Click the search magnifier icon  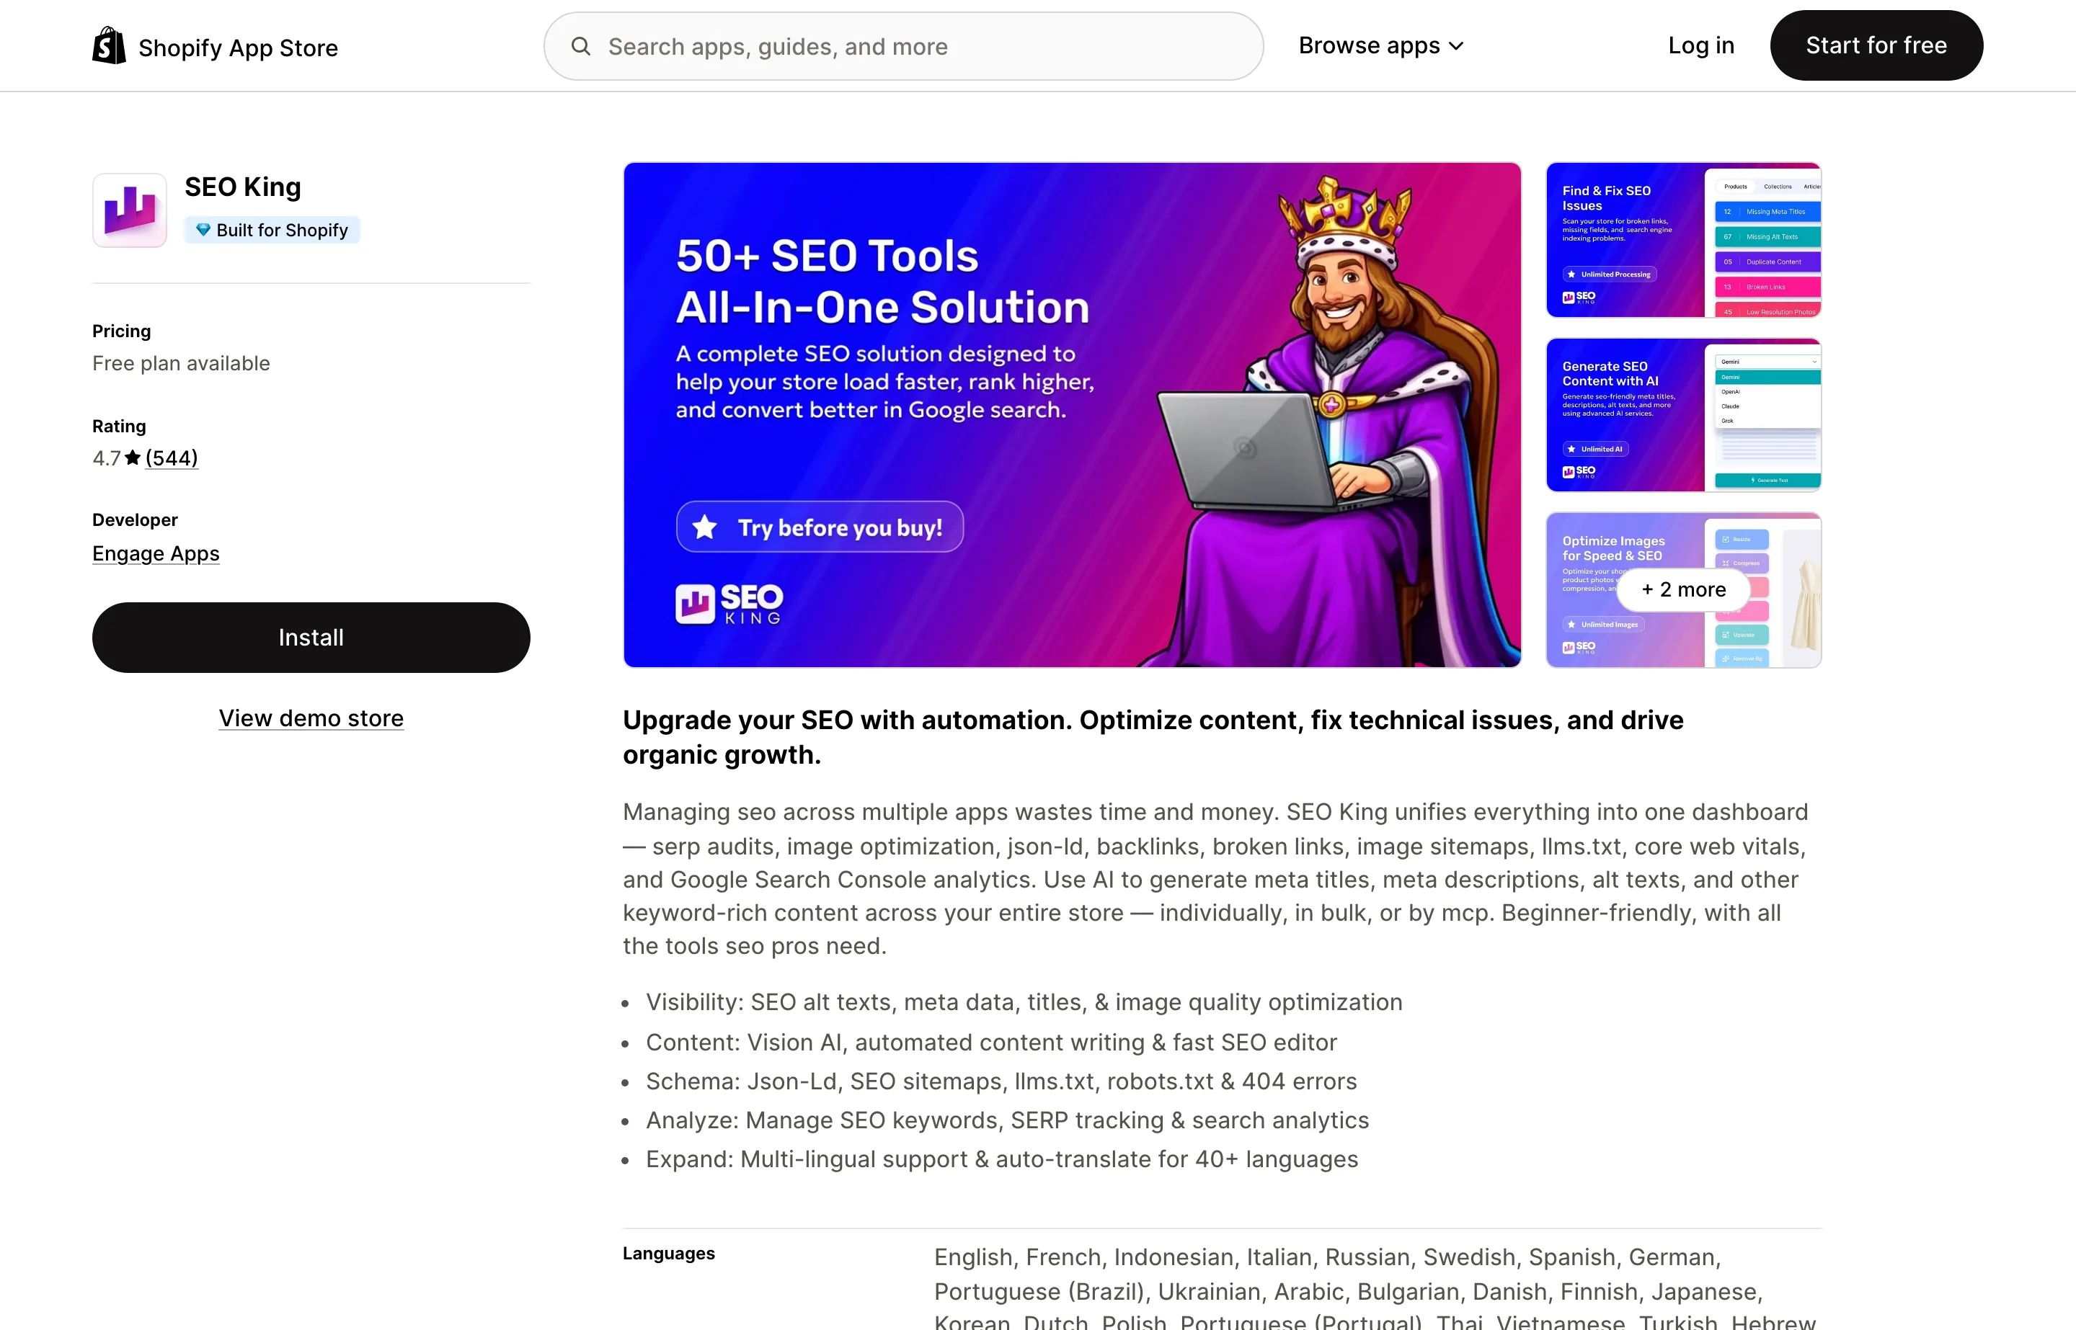[x=582, y=47]
